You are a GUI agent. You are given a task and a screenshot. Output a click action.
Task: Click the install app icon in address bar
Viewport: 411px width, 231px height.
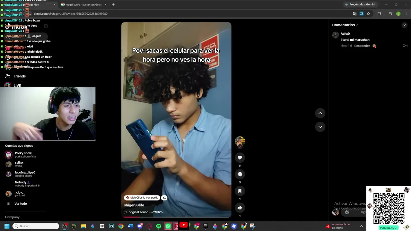click(x=361, y=14)
